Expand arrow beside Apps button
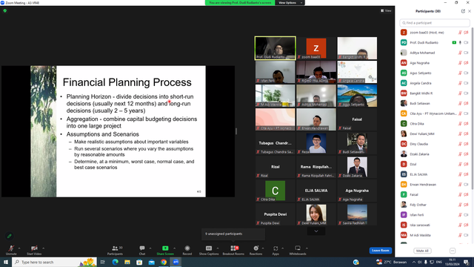 pyautogui.click(x=282, y=248)
